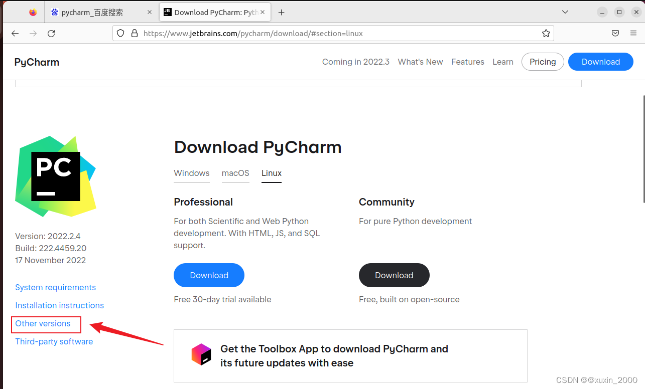Open the Features nav item
Viewport: 645px width, 389px height.
pyautogui.click(x=468, y=62)
